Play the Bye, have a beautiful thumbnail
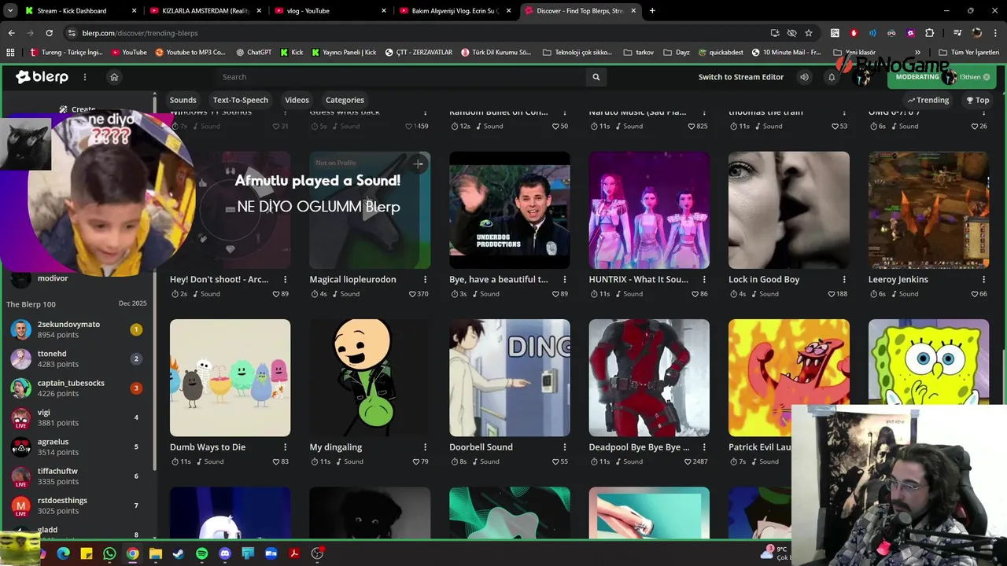 click(510, 210)
